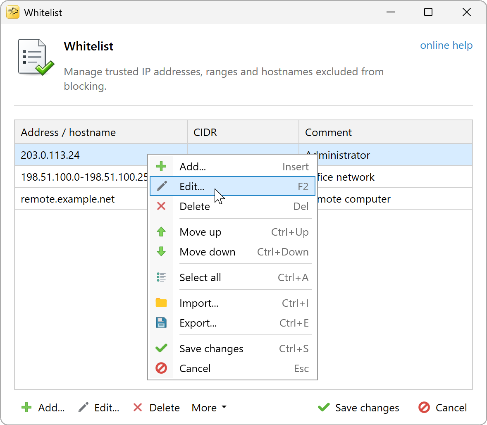This screenshot has width=487, height=425.
Task: Click green checkmark beside bottom Save changes
Action: coord(324,407)
